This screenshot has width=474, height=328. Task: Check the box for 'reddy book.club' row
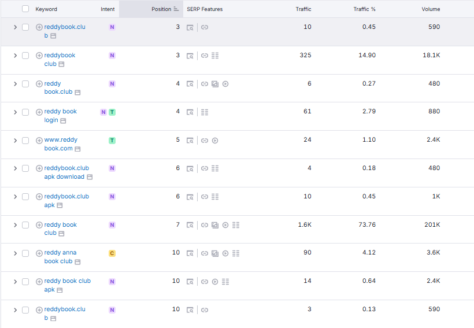pos(25,84)
